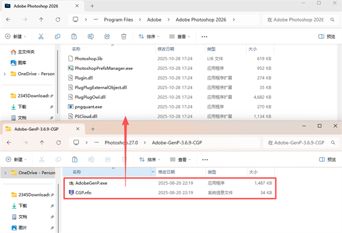Click the Paste icon in top window toolbar
Screen dimensions: 342x233
pos(74,36)
